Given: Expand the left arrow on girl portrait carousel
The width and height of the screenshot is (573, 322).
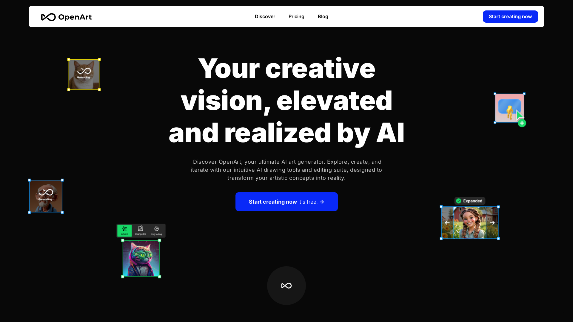Looking at the screenshot, I should (447, 223).
